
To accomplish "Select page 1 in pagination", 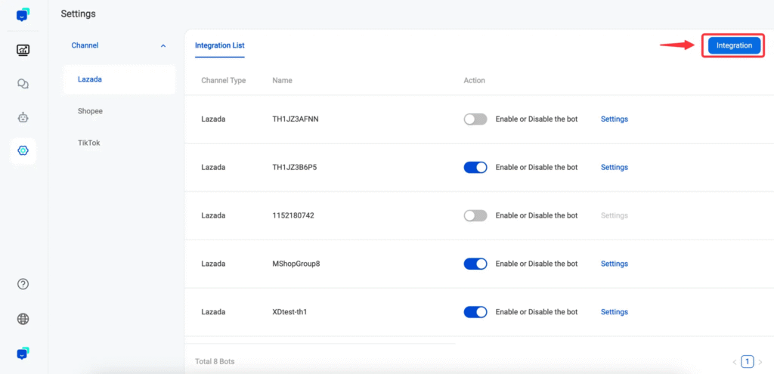I will coord(748,362).
